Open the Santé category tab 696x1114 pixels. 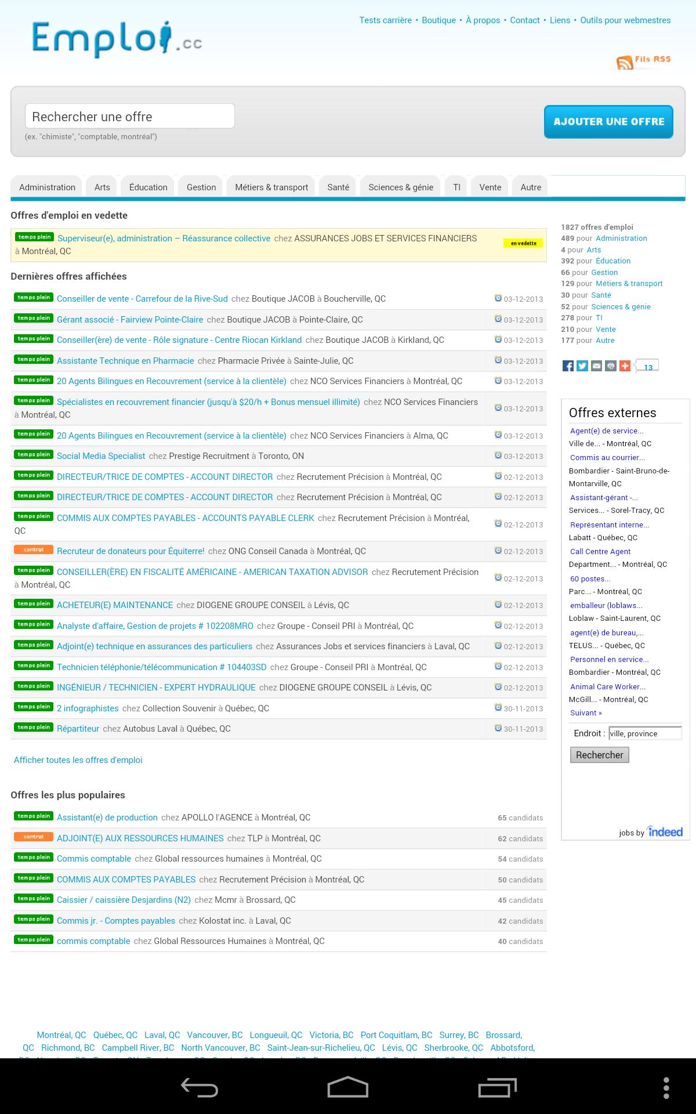coord(338,187)
